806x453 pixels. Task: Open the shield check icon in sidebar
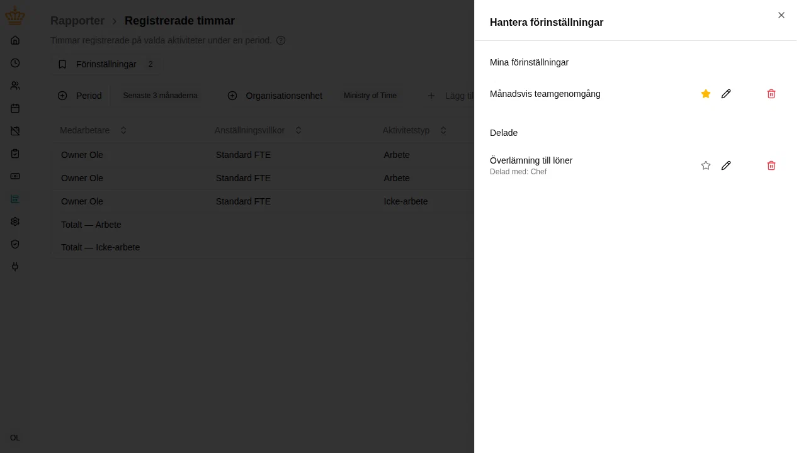(x=15, y=244)
